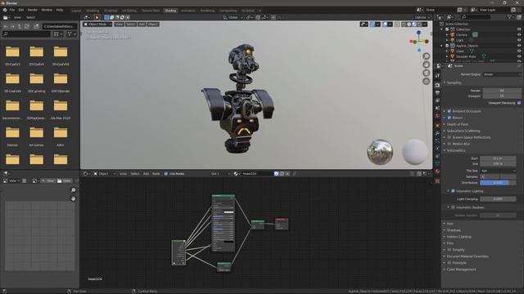
Task: Open the viewport Add menu
Action: [142, 24]
